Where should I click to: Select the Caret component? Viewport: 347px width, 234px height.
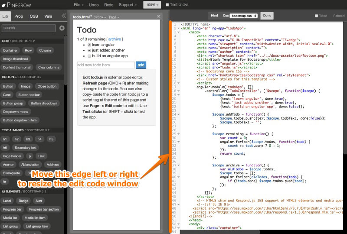coord(7,94)
